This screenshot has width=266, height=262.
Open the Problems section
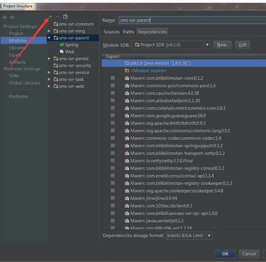coord(18,96)
